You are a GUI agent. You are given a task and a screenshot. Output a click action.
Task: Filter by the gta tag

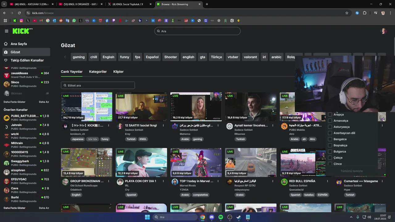click(x=202, y=57)
